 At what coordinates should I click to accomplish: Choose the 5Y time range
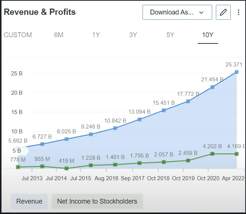[170, 35]
